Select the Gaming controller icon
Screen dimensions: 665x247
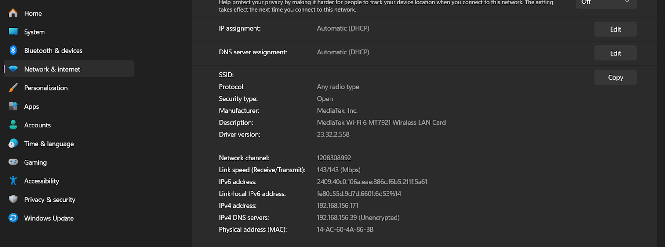(13, 162)
